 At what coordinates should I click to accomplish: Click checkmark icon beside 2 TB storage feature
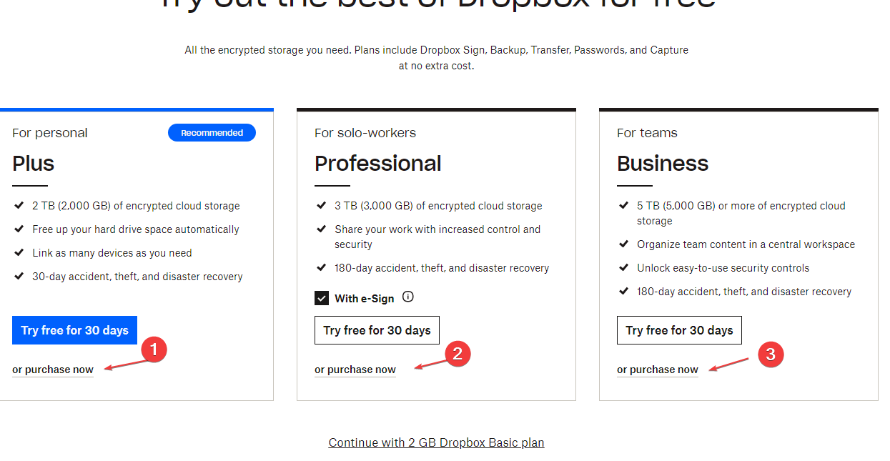coord(19,205)
